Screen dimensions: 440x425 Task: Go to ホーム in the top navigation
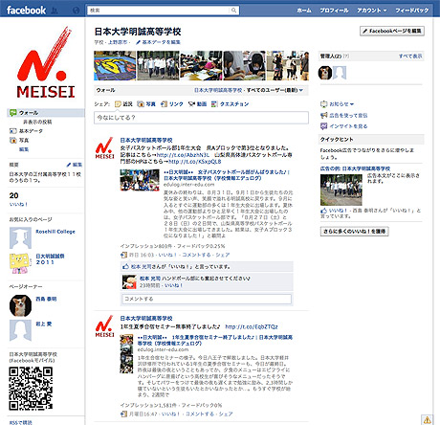tap(304, 11)
